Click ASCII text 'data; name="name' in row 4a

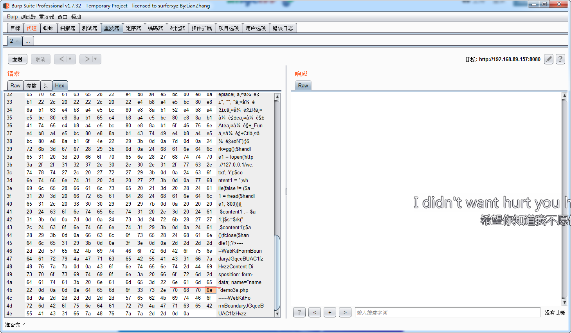240,282
